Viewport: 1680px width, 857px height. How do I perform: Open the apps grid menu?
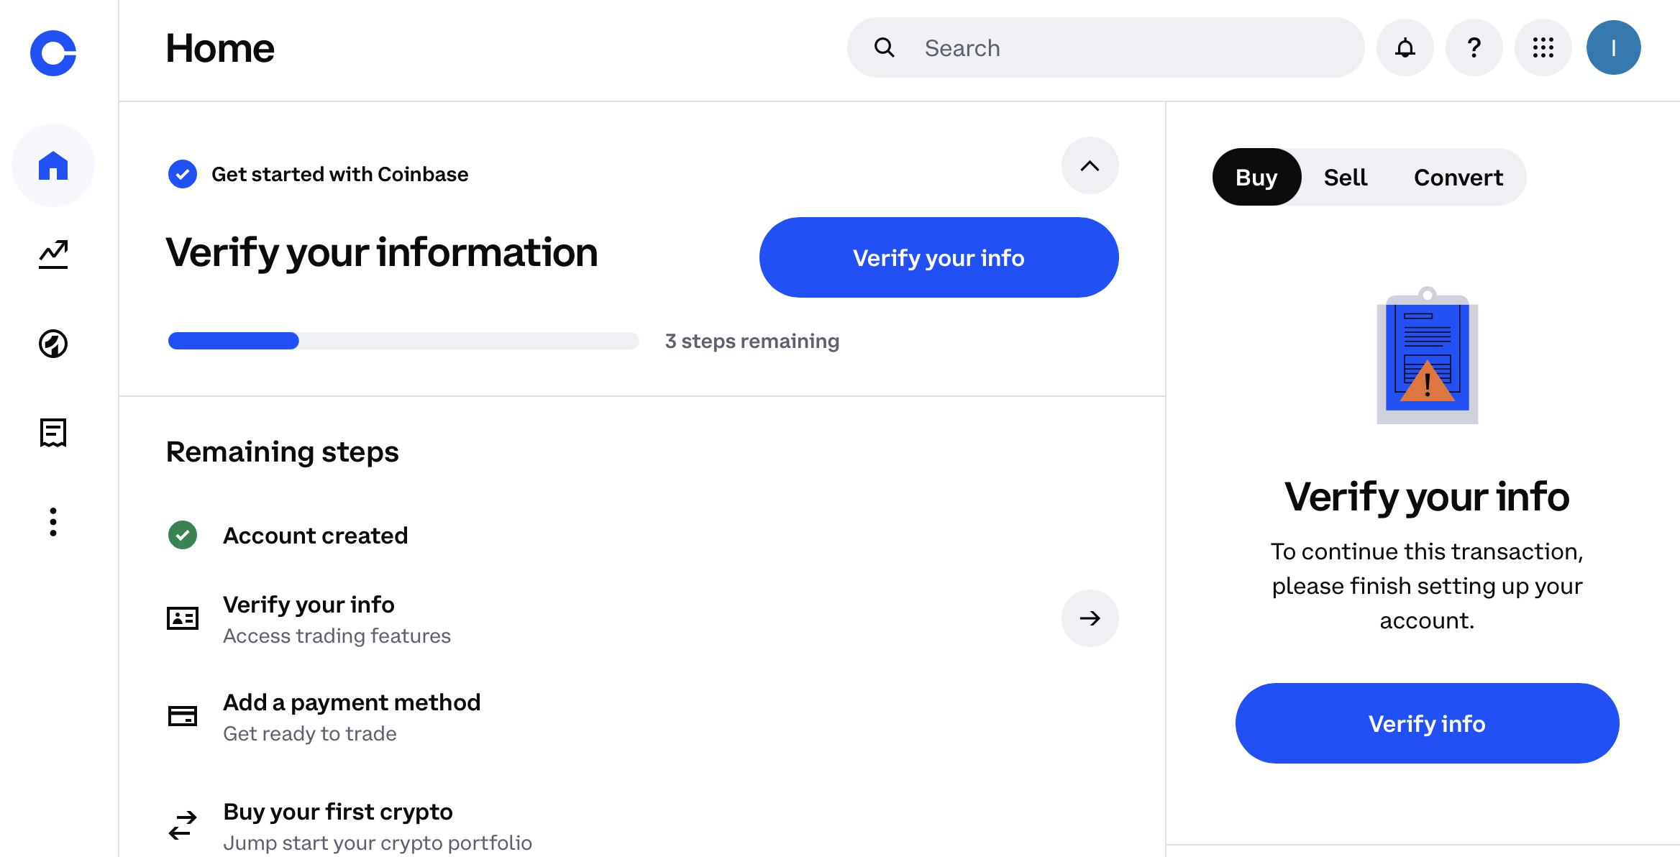pos(1543,47)
